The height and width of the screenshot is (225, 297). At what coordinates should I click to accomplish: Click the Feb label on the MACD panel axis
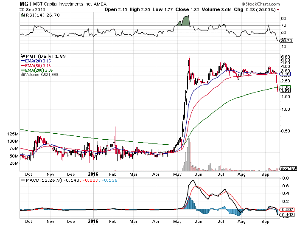(x=112, y=222)
